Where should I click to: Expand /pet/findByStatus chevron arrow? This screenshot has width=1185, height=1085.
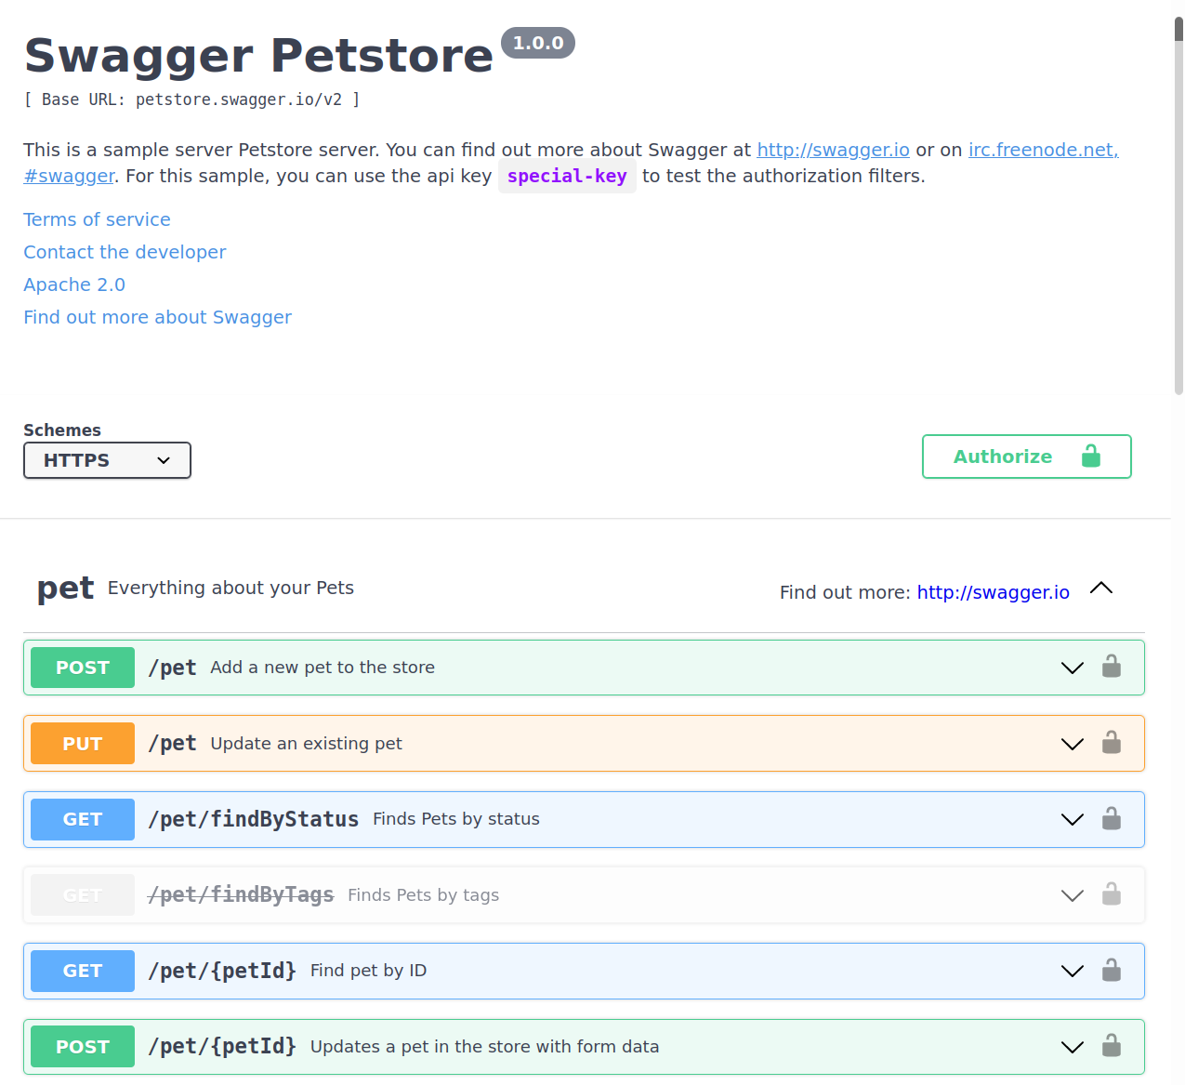(1073, 820)
